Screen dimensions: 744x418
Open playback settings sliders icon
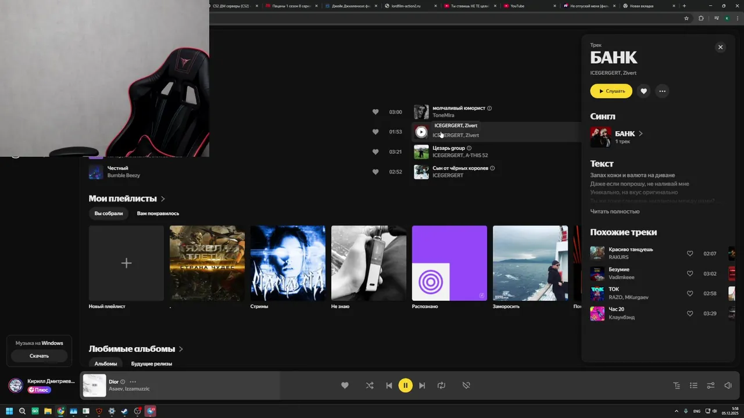coord(710,385)
